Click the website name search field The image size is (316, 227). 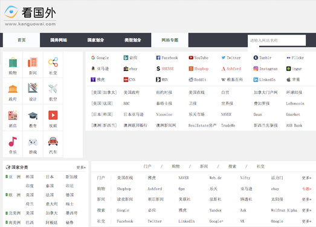277,41
